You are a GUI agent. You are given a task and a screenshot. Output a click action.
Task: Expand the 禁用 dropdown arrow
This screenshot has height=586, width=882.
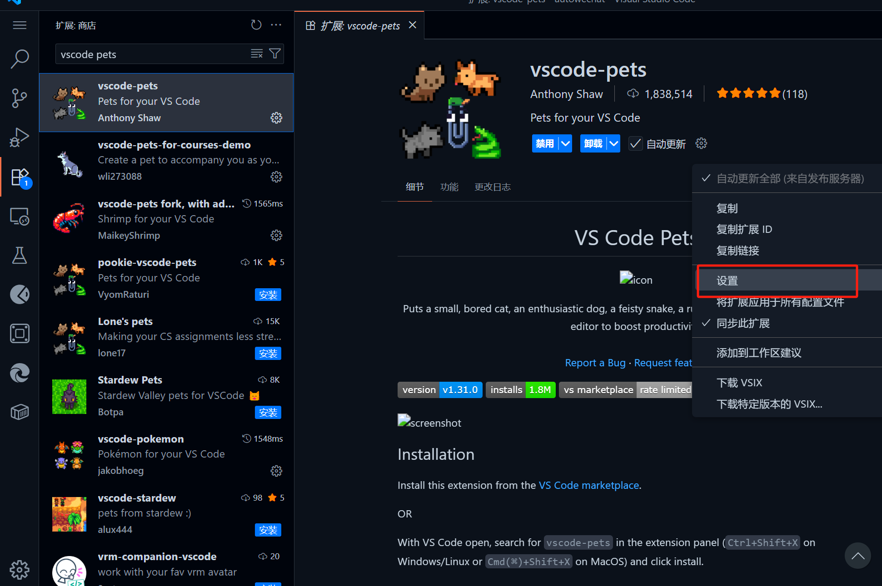(565, 144)
